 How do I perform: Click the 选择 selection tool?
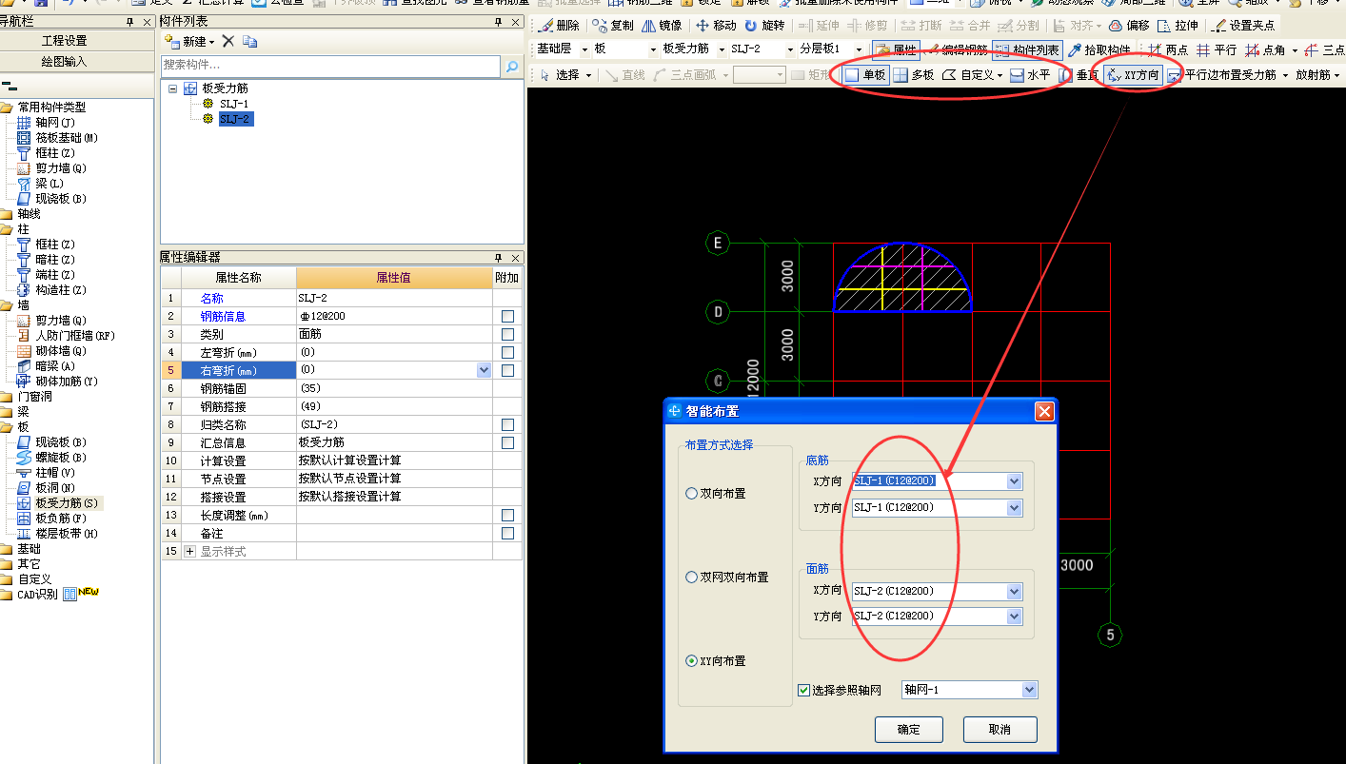click(x=560, y=74)
